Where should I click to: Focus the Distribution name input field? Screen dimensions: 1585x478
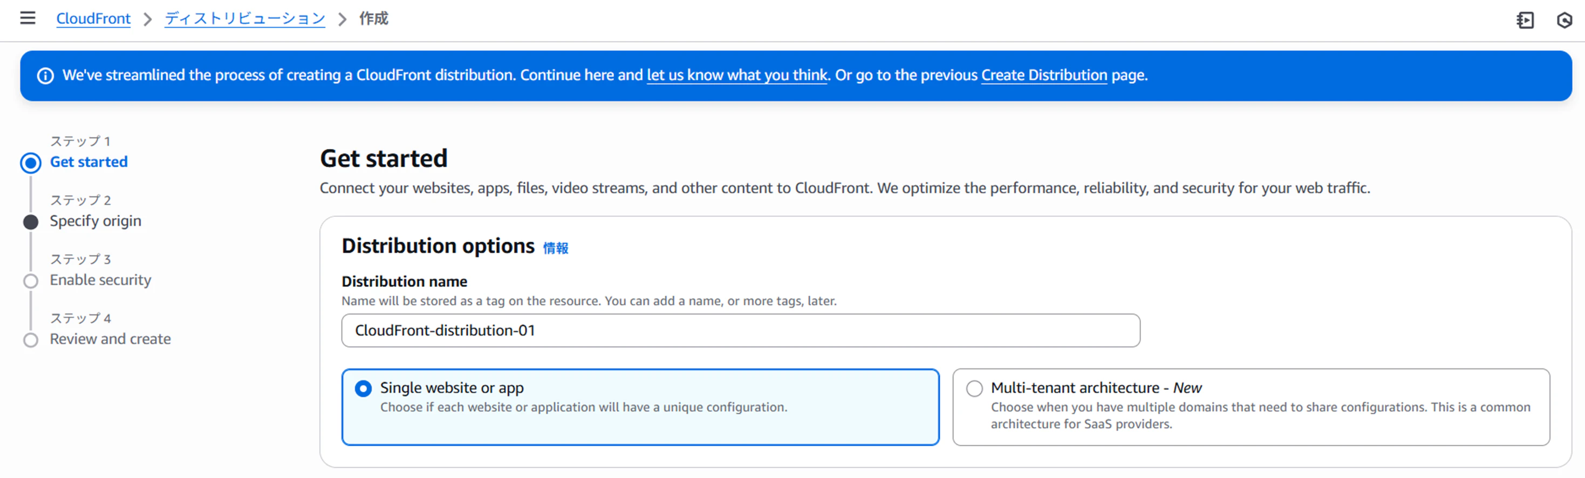pos(741,330)
